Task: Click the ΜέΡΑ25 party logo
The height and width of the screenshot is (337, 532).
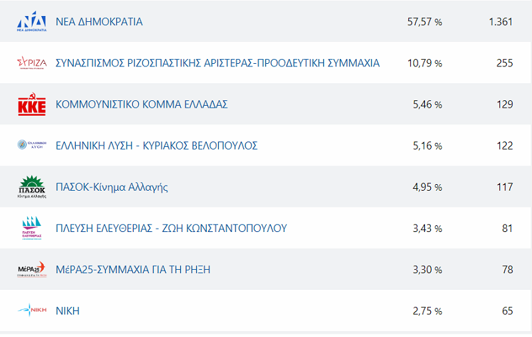Action: click(32, 269)
